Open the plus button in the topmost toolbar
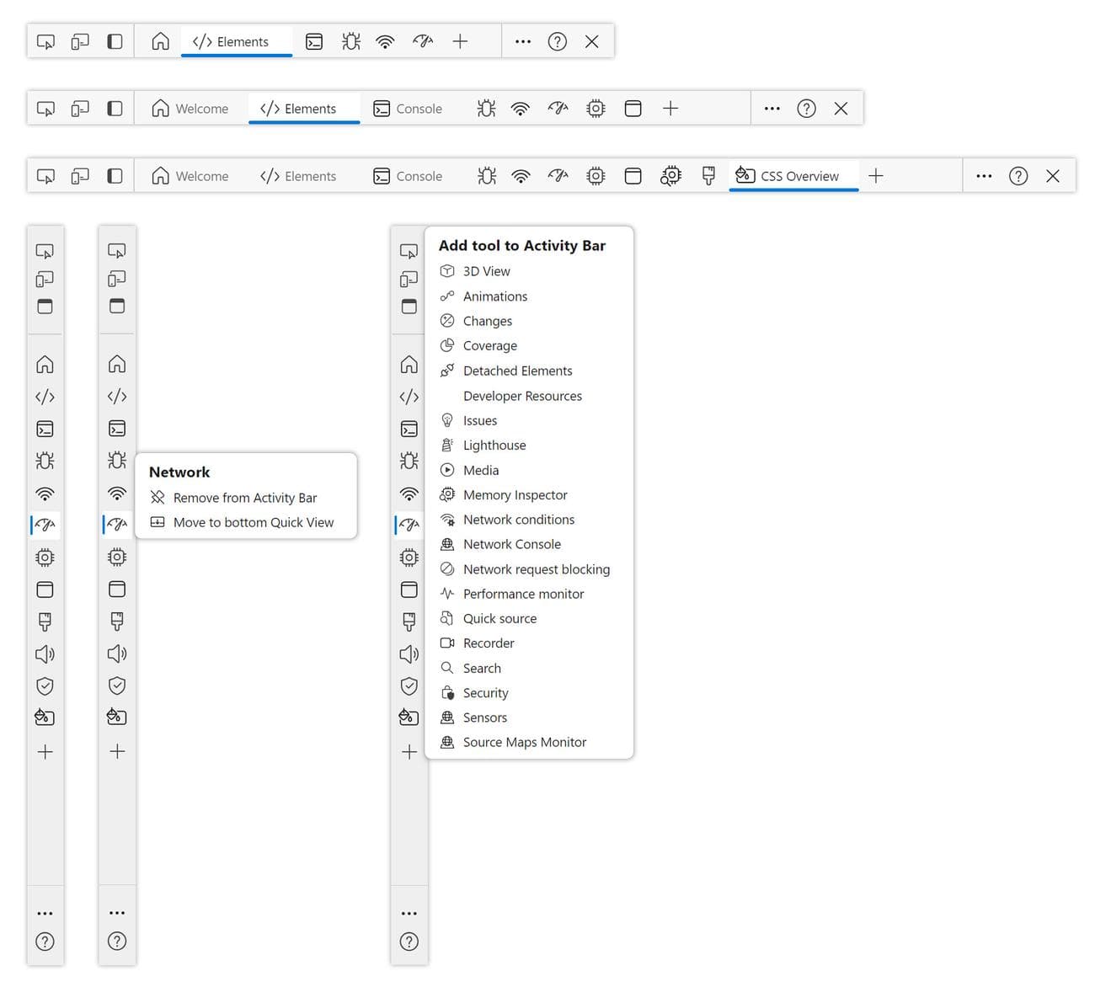Image resolution: width=1095 pixels, height=987 pixels. click(x=460, y=41)
